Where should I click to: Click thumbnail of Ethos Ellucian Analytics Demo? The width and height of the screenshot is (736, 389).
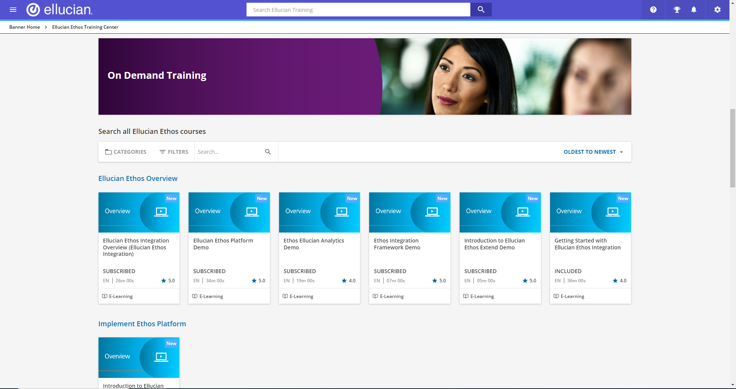click(319, 212)
